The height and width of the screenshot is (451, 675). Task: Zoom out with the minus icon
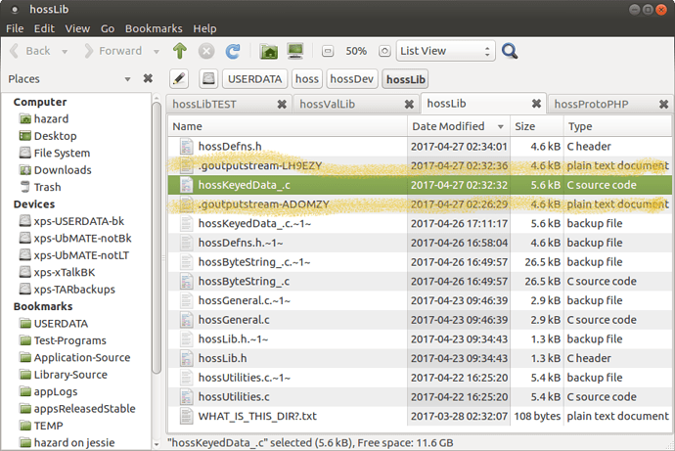tap(329, 51)
